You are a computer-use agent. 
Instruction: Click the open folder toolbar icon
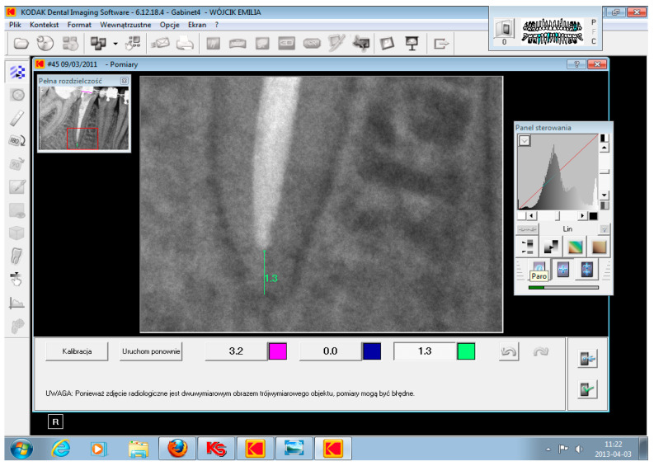21,43
